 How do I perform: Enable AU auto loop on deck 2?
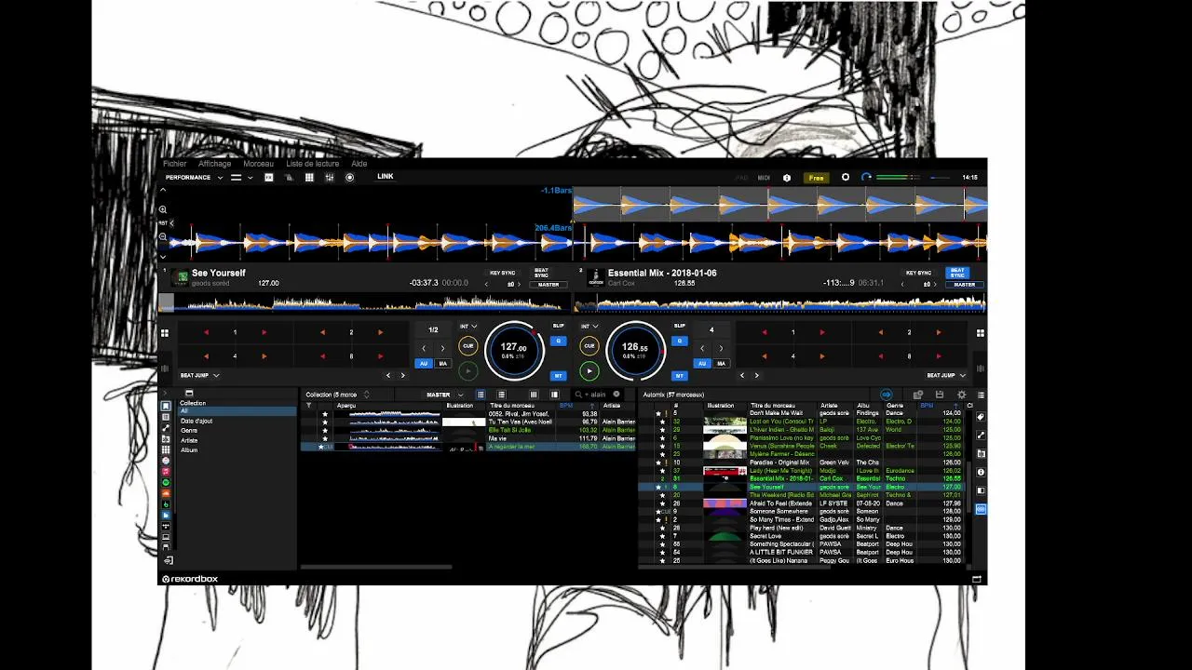tap(702, 364)
